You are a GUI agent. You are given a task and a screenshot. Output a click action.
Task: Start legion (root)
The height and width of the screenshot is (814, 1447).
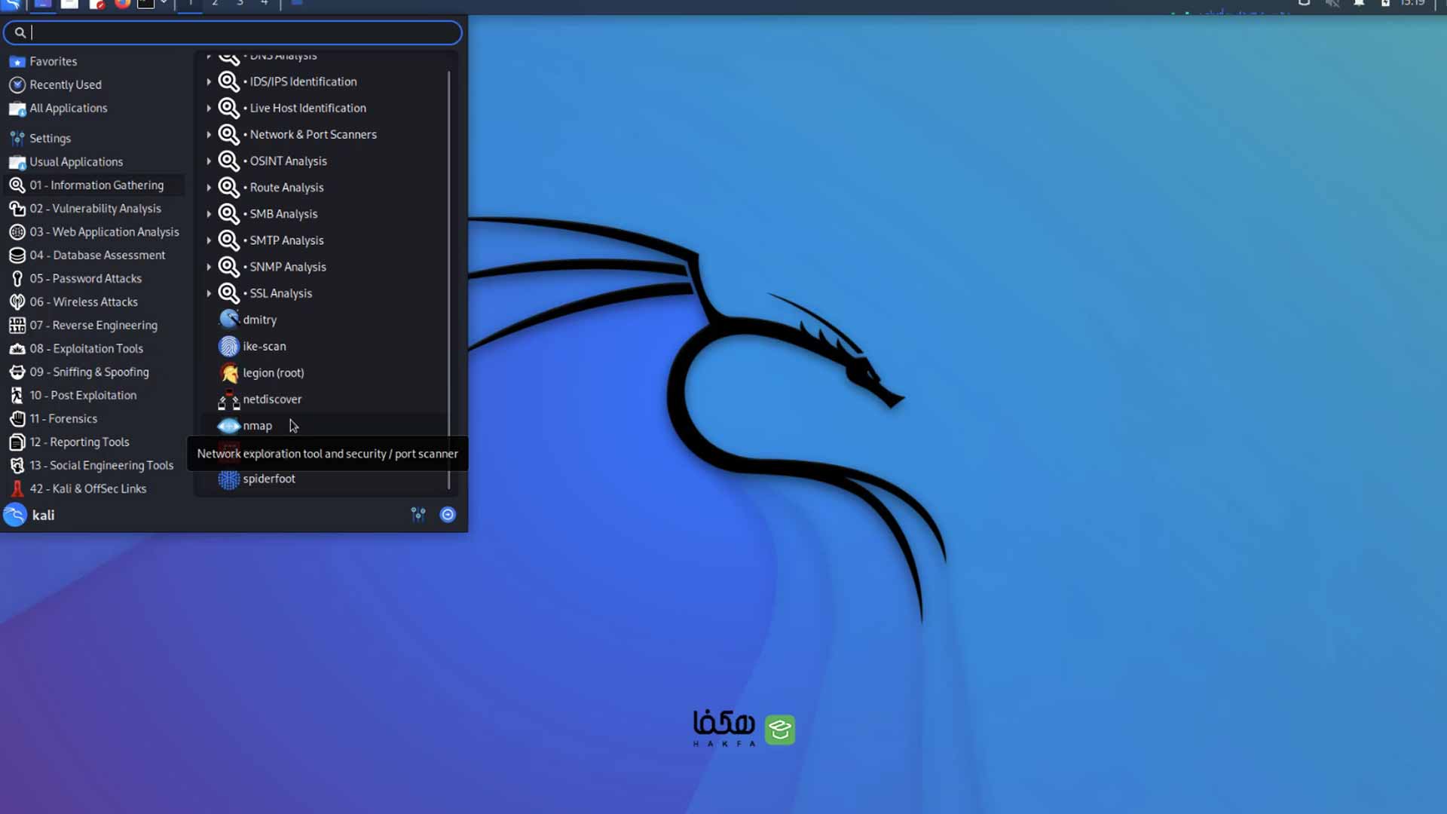point(325,372)
